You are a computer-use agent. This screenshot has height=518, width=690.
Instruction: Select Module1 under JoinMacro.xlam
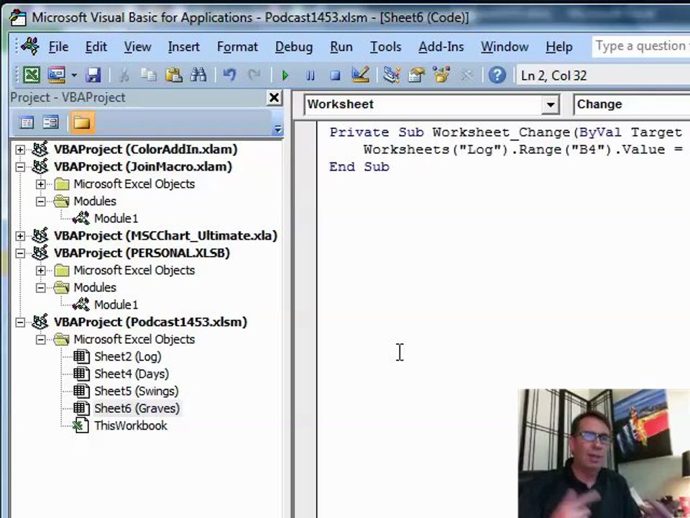(x=116, y=219)
